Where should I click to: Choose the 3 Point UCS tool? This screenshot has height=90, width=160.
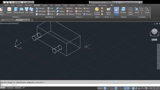(x=147, y=10)
